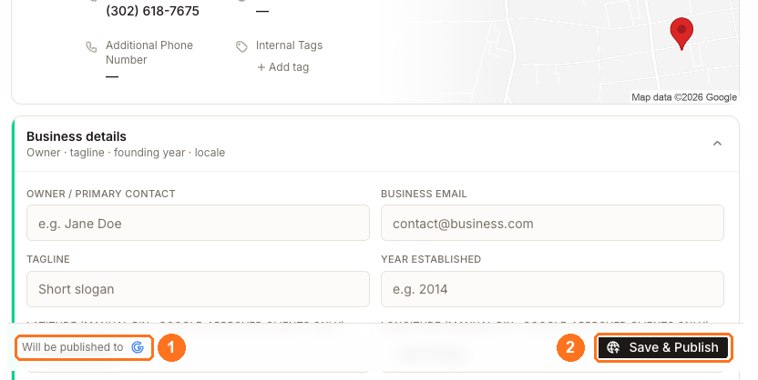The image size is (758, 380).
Task: Click the phone icon beside Additional Phone Number
Action: [x=91, y=46]
